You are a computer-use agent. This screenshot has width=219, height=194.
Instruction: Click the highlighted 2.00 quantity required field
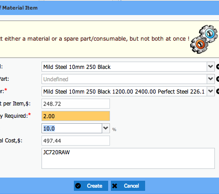[x=76, y=116]
